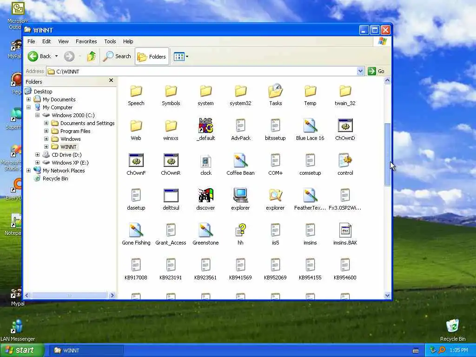Select the hh help executable icon
This screenshot has height=357, width=476.
coord(240,231)
